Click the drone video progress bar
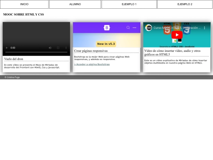Image resolution: width=213 pixels, height=160 pixels. coord(36,52)
